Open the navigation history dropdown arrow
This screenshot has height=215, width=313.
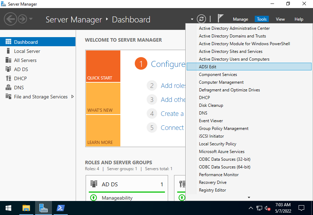pos(31,19)
